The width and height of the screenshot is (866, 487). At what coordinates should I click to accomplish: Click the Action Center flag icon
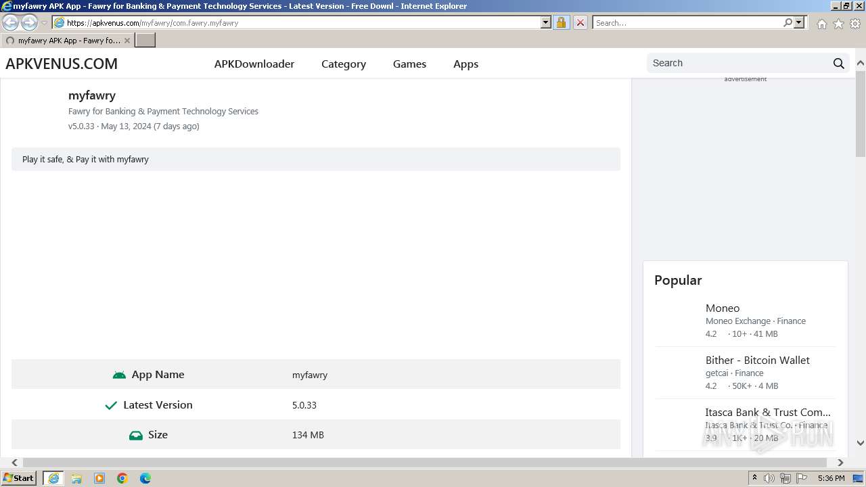click(802, 478)
